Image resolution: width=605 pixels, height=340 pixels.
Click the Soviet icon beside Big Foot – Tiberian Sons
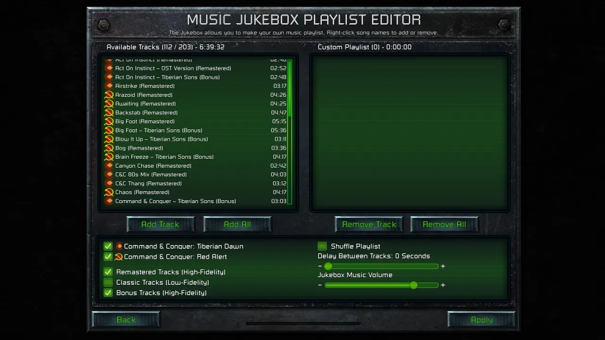click(x=109, y=130)
